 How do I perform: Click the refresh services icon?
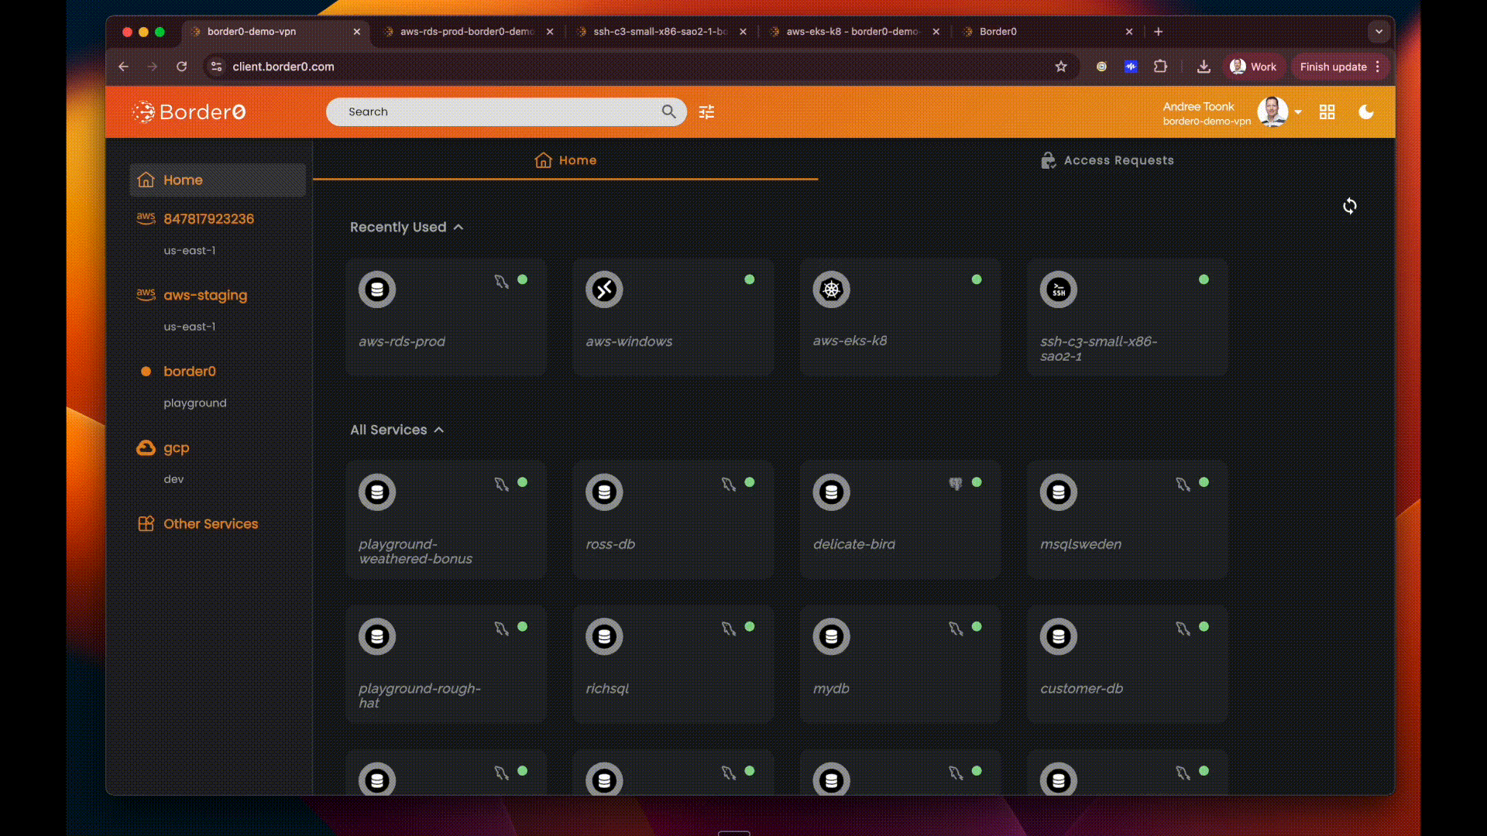point(1349,206)
